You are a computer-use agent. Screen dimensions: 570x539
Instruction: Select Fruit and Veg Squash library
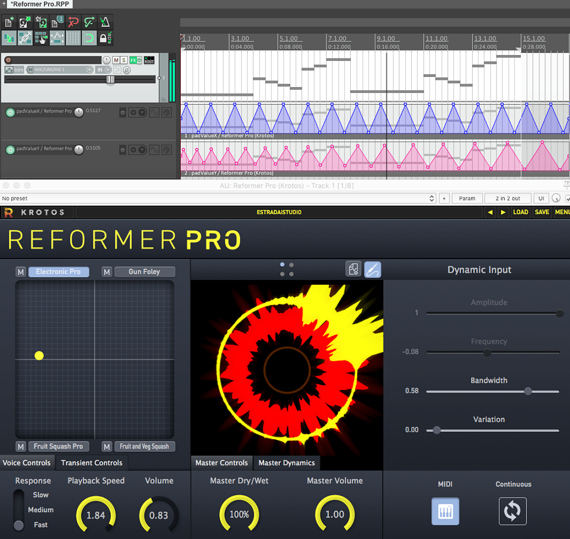[145, 446]
